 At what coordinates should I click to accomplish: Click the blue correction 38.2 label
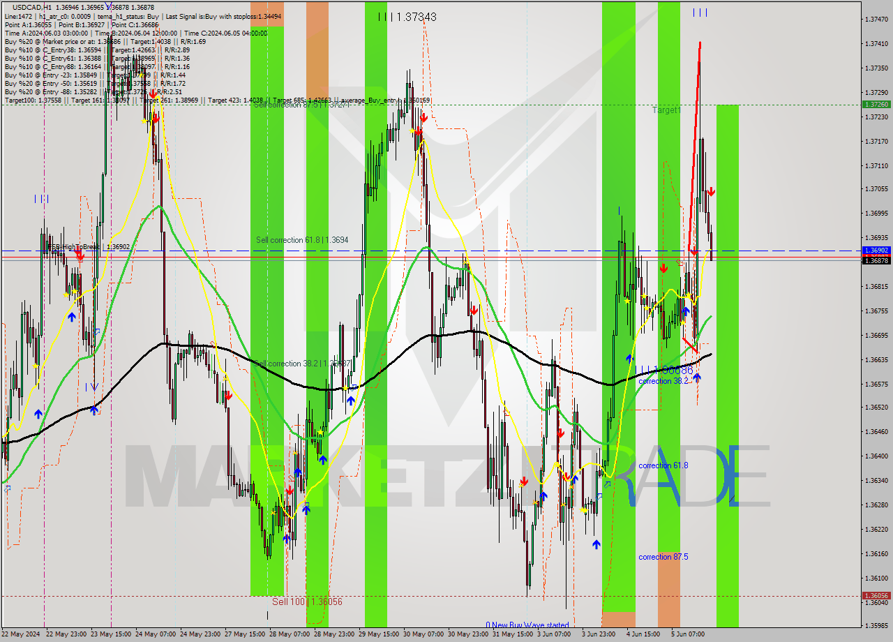tap(663, 381)
